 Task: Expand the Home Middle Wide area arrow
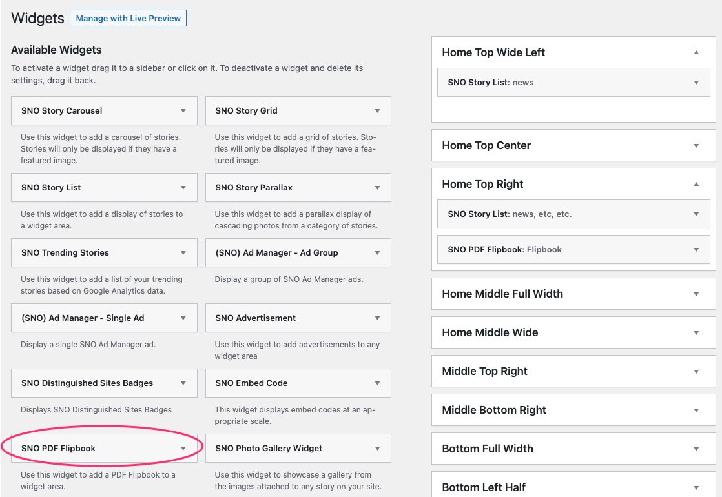tap(696, 332)
